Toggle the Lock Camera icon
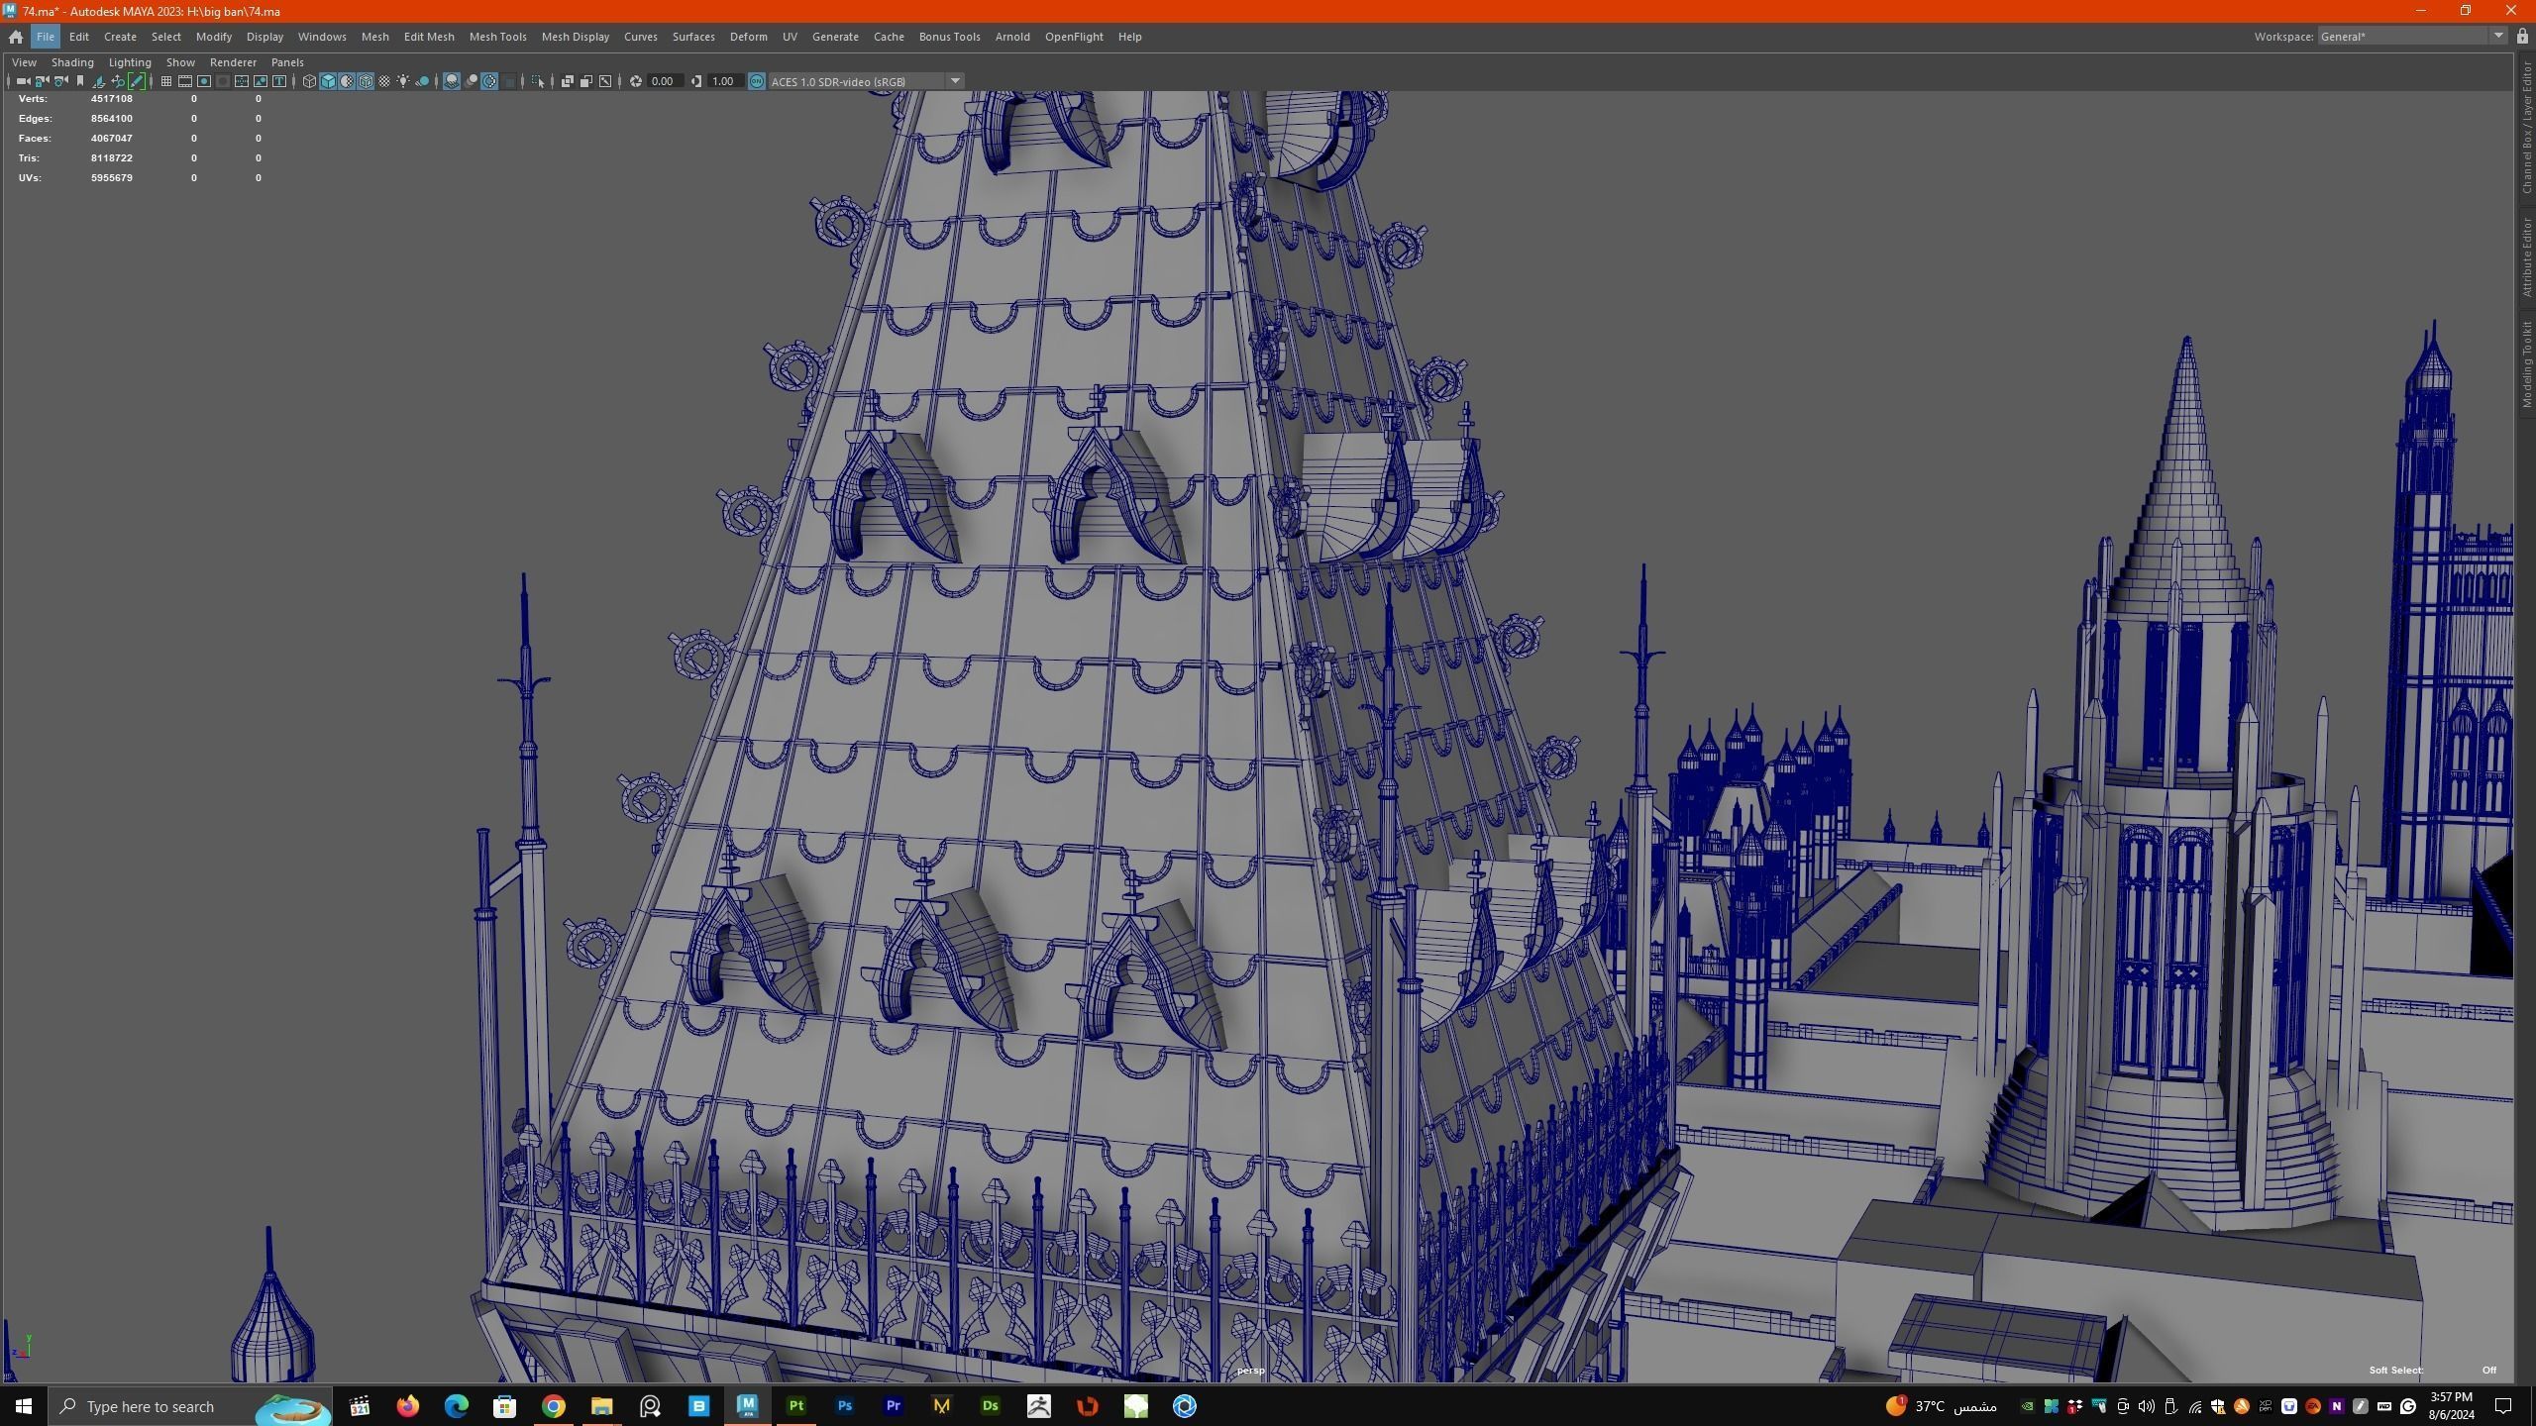Screen dimensions: 2536x1426 pos(42,81)
